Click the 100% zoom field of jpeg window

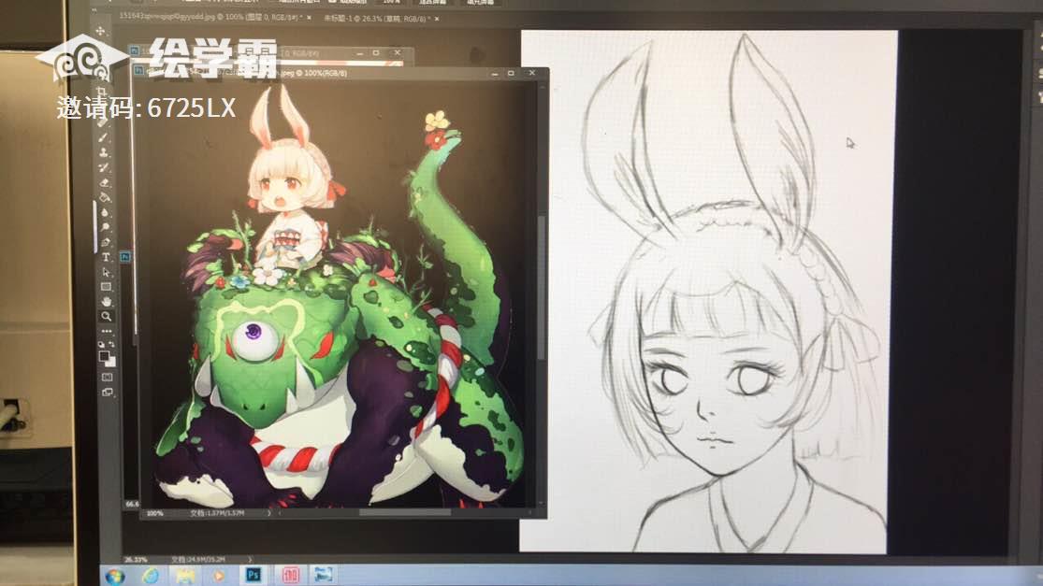155,514
